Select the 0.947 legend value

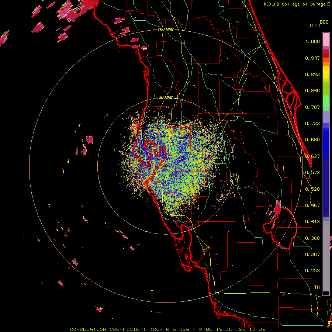tap(312, 58)
